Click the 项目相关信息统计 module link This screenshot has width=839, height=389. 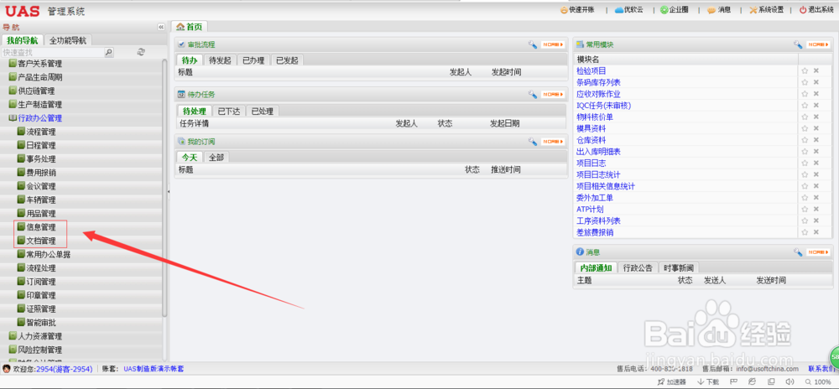[606, 186]
